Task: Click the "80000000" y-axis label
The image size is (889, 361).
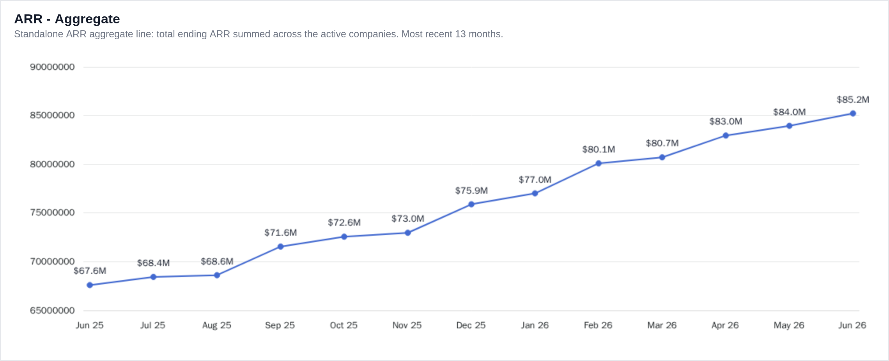Action: coord(52,164)
